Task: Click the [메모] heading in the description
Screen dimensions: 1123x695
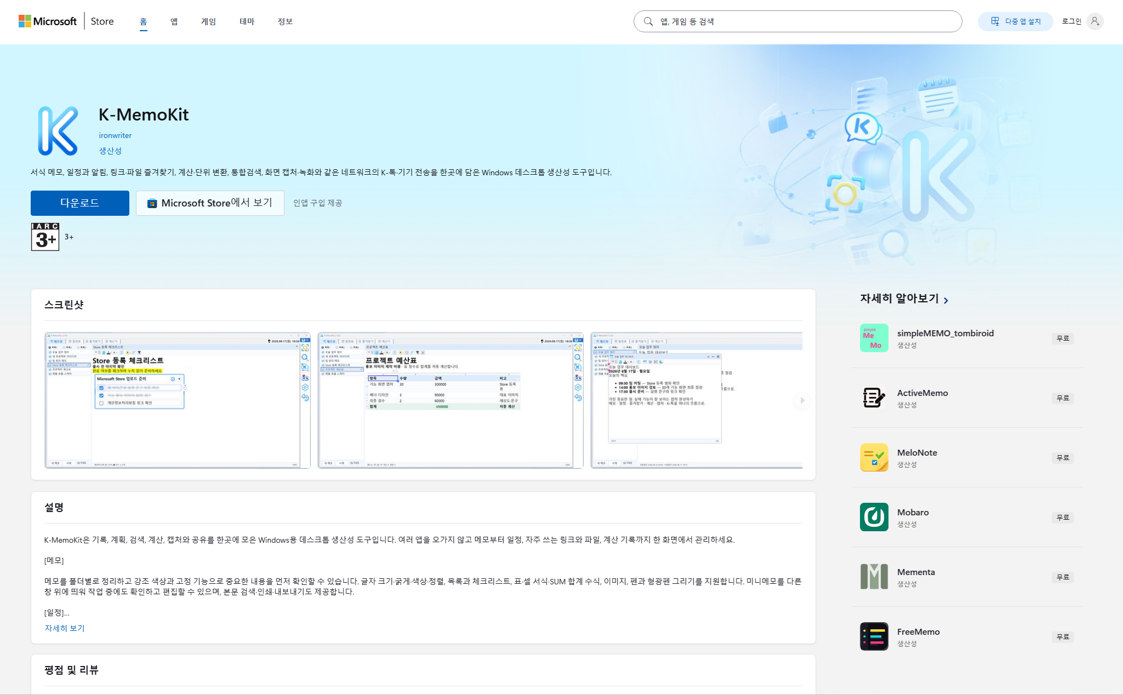Action: click(54, 560)
